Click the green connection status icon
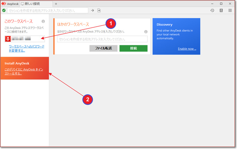Viewport: 237px width, 149px height. tap(4, 10)
